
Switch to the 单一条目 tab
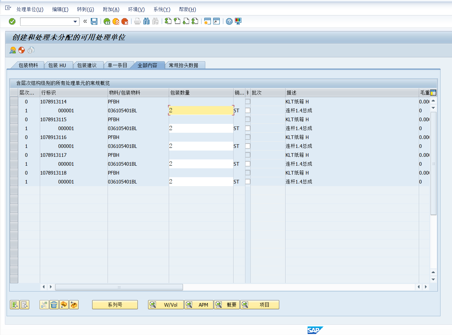point(117,65)
